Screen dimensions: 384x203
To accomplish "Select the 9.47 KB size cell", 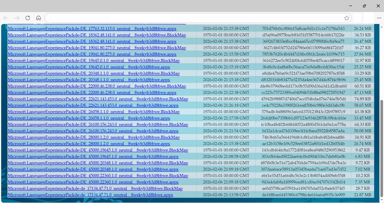I will [362, 150].
